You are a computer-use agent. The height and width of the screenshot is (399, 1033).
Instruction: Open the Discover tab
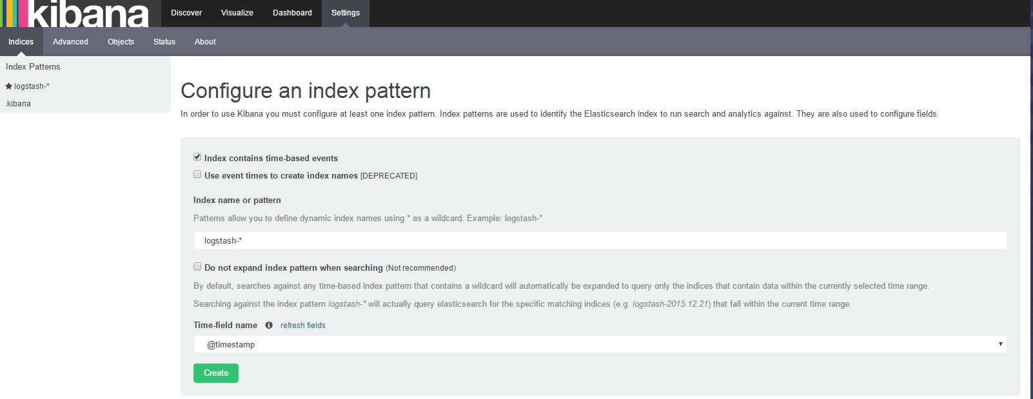(186, 13)
